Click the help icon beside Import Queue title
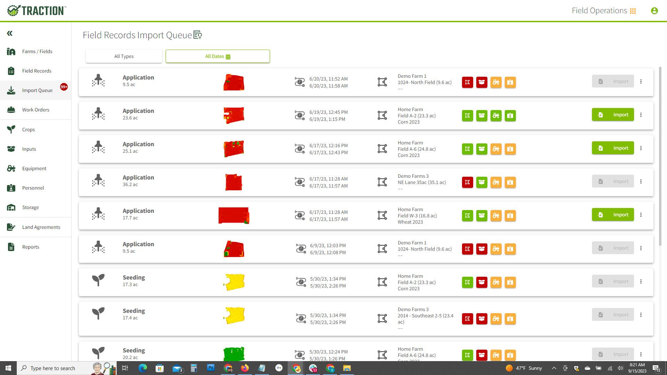667x375 pixels. point(198,35)
